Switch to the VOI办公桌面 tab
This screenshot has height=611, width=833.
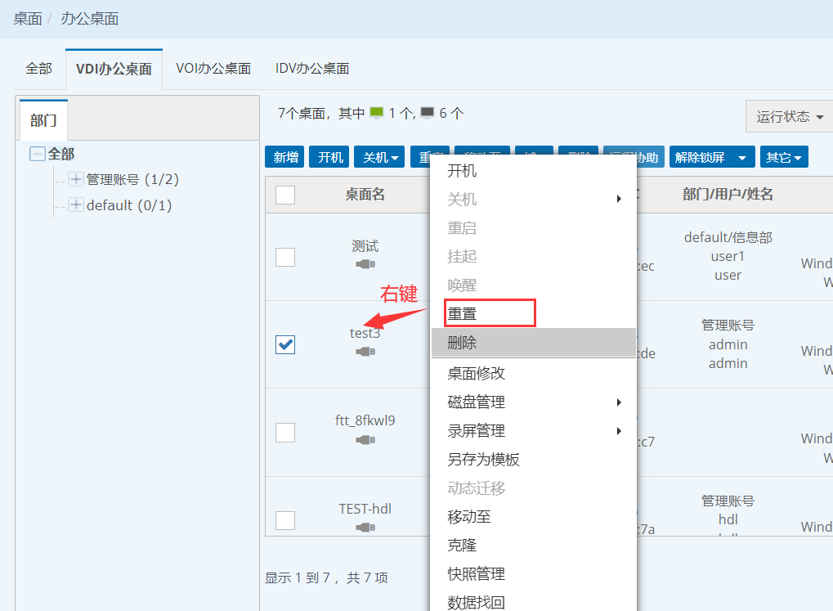pyautogui.click(x=213, y=69)
